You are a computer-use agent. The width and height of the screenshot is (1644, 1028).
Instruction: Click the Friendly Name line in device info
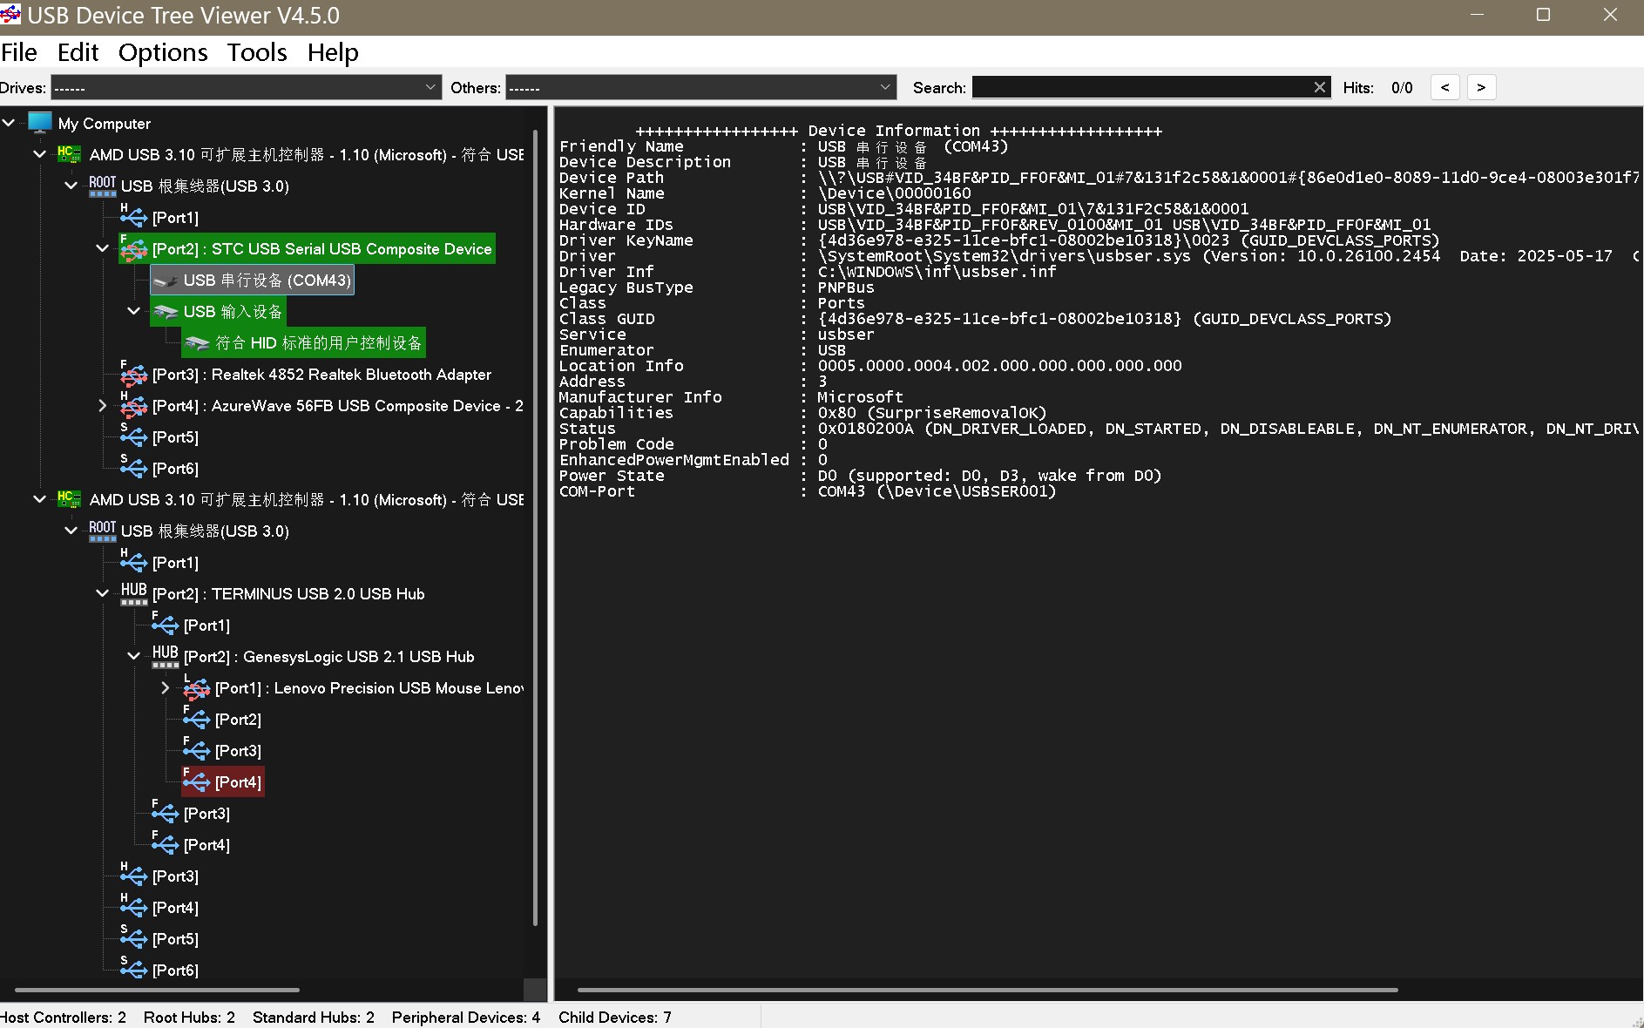pyautogui.click(x=783, y=146)
